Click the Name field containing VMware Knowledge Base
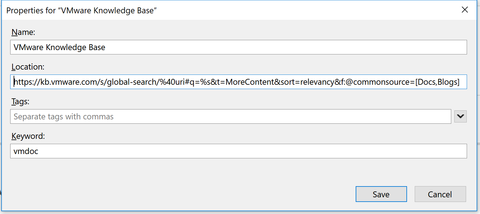 [238, 47]
